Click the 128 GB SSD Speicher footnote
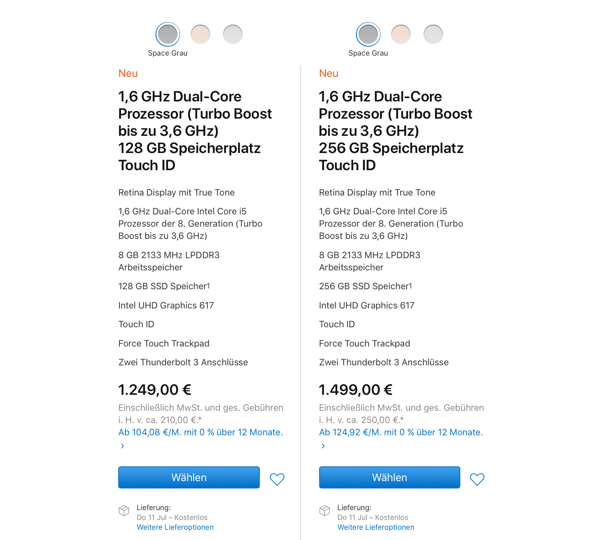The width and height of the screenshot is (608, 540). click(208, 285)
